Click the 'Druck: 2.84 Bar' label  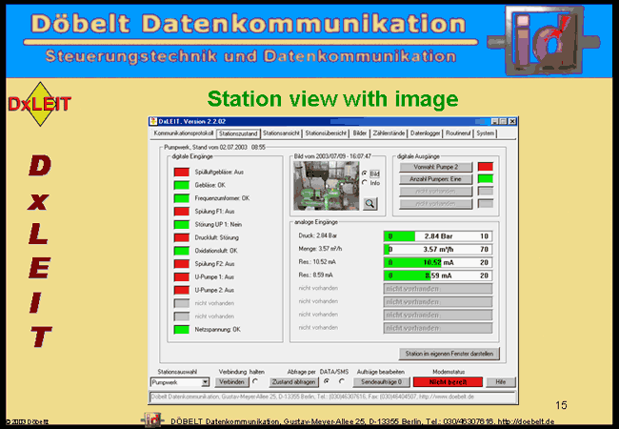click(318, 235)
